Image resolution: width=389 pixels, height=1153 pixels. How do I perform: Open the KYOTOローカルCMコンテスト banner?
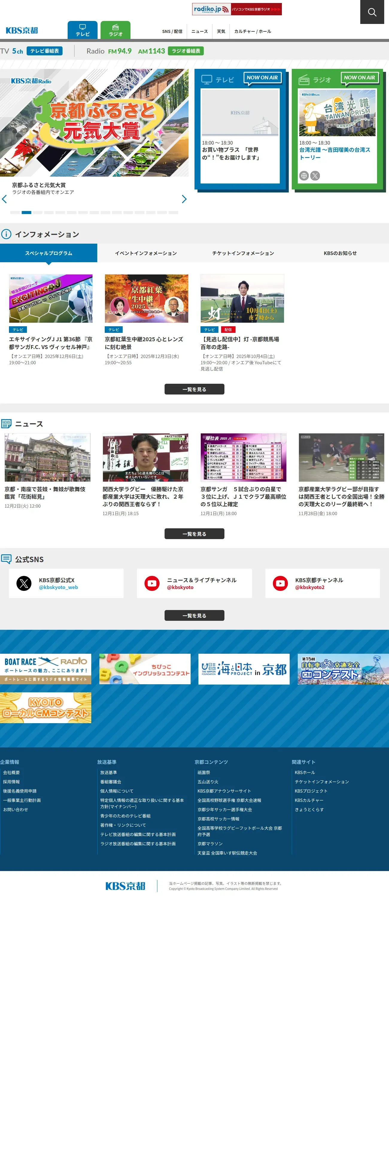point(46,708)
